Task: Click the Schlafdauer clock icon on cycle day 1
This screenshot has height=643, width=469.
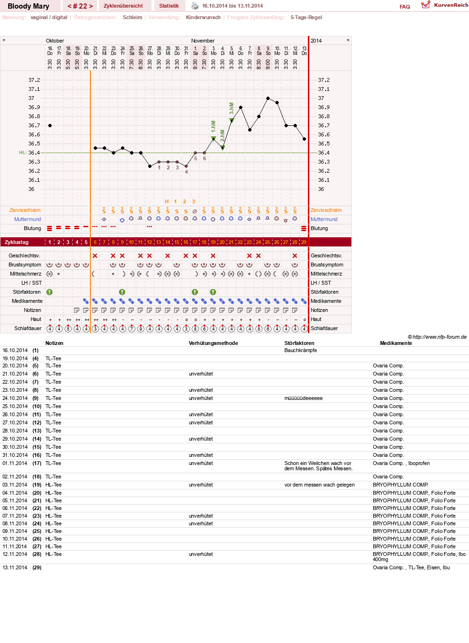Action: tap(50, 328)
